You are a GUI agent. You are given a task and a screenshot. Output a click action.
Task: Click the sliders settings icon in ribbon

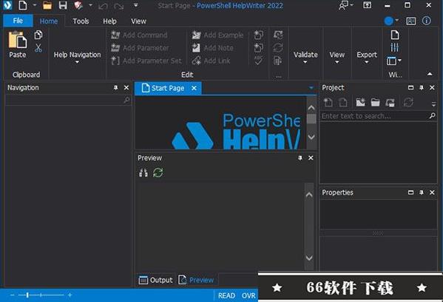[395, 48]
